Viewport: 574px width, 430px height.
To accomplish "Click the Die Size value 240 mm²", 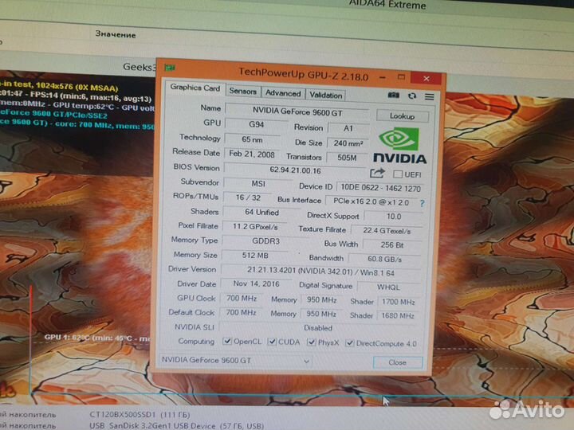I will pos(348,143).
